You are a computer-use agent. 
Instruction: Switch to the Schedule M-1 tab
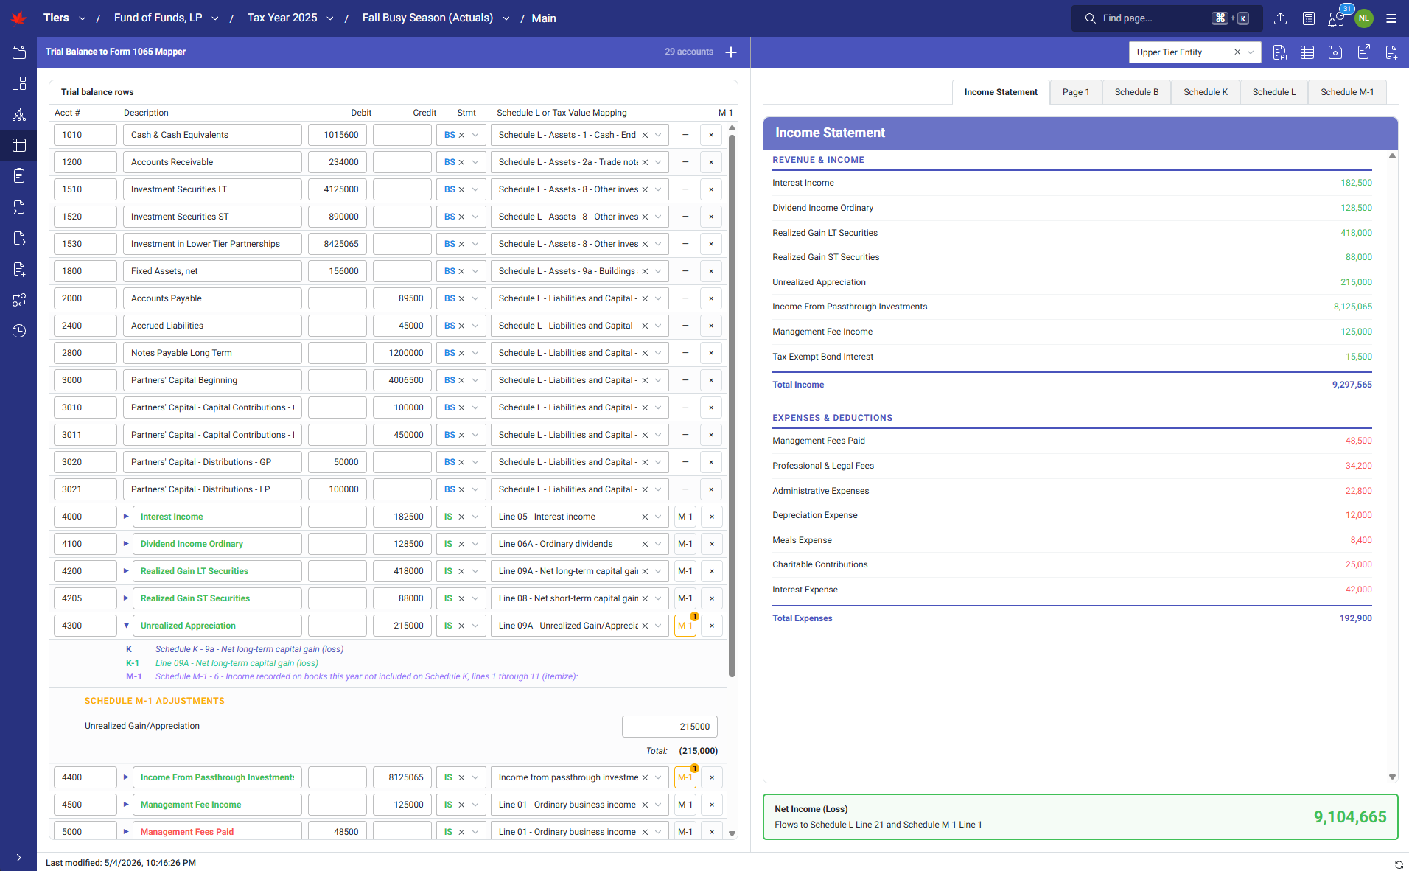point(1347,92)
